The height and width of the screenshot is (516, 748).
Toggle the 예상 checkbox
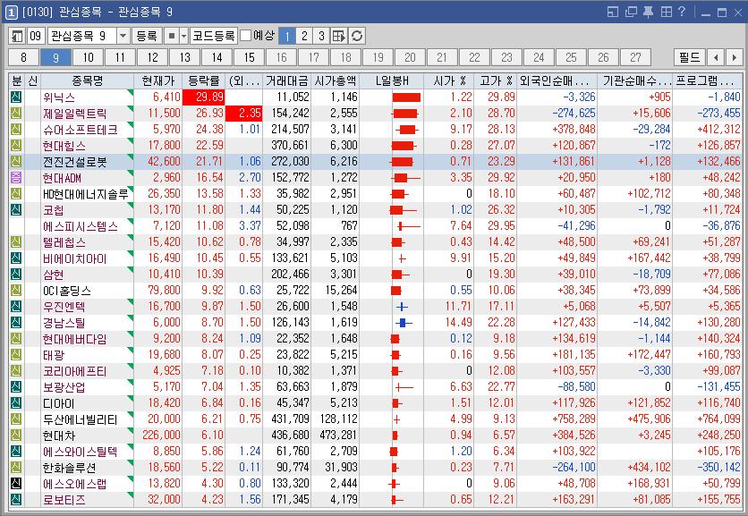[245, 36]
